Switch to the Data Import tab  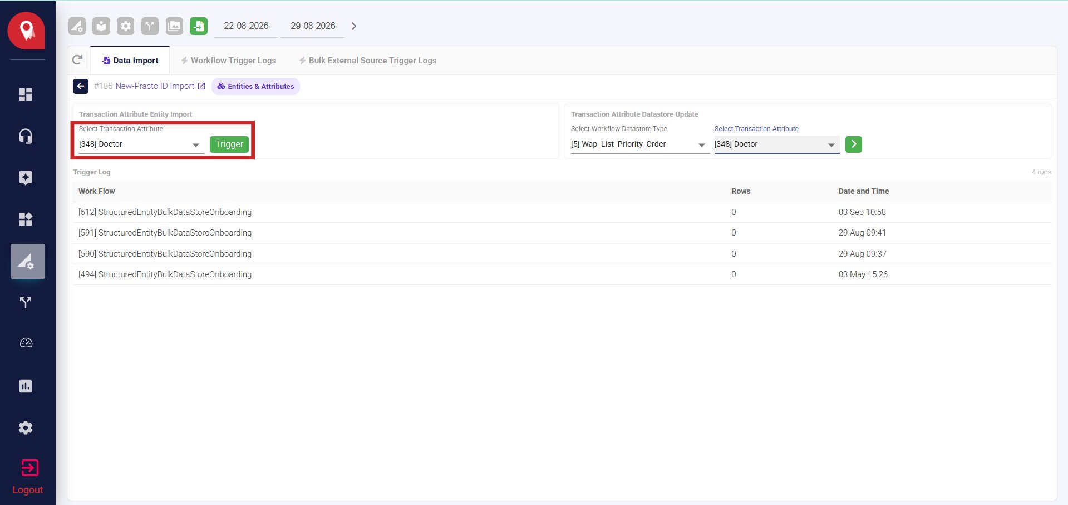click(x=130, y=61)
